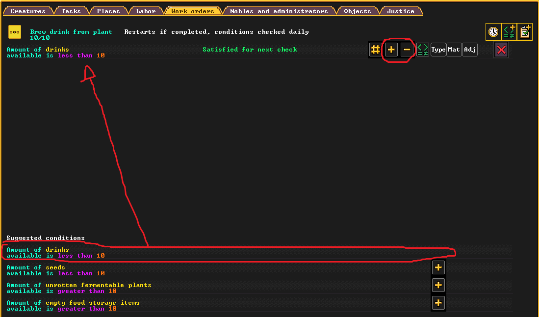This screenshot has width=539, height=317.
Task: Open the clock frequency icon
Action: coord(493,32)
